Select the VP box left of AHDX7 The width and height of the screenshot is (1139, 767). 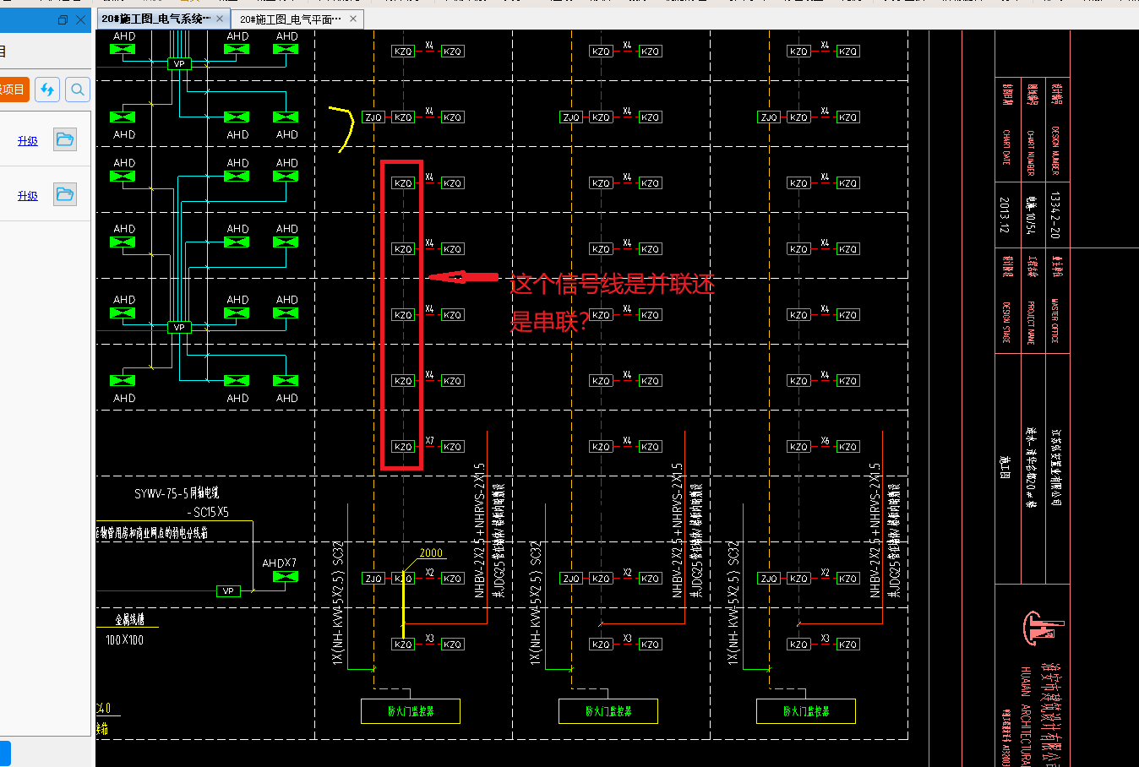tap(228, 591)
